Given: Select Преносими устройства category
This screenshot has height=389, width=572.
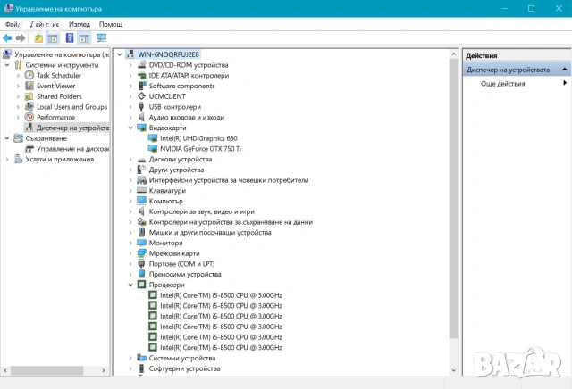Looking at the screenshot, I should (x=185, y=274).
